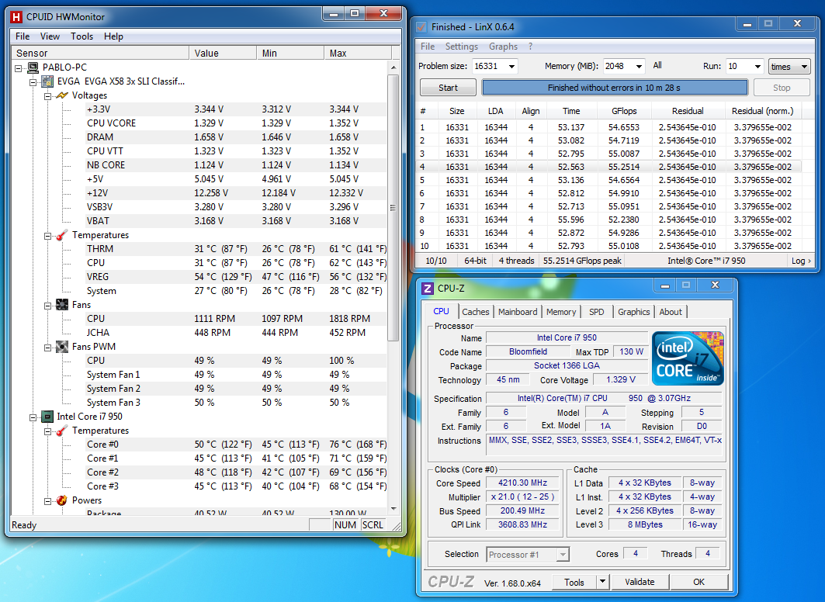The width and height of the screenshot is (825, 602).
Task: Collapse the Intel Core i7 950 node
Action: pos(33,417)
